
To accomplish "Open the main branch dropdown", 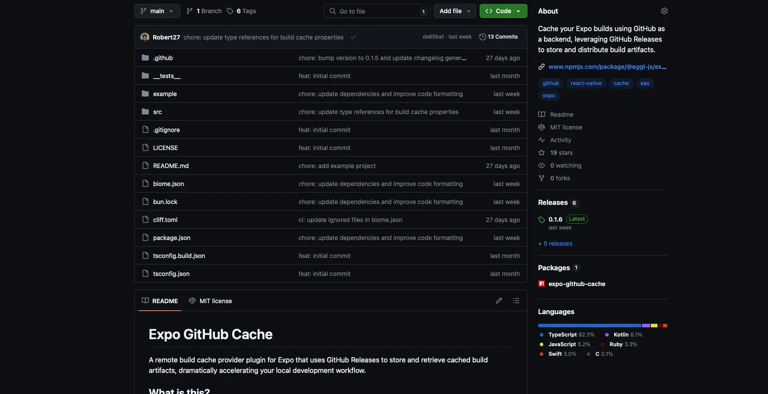I will point(157,11).
